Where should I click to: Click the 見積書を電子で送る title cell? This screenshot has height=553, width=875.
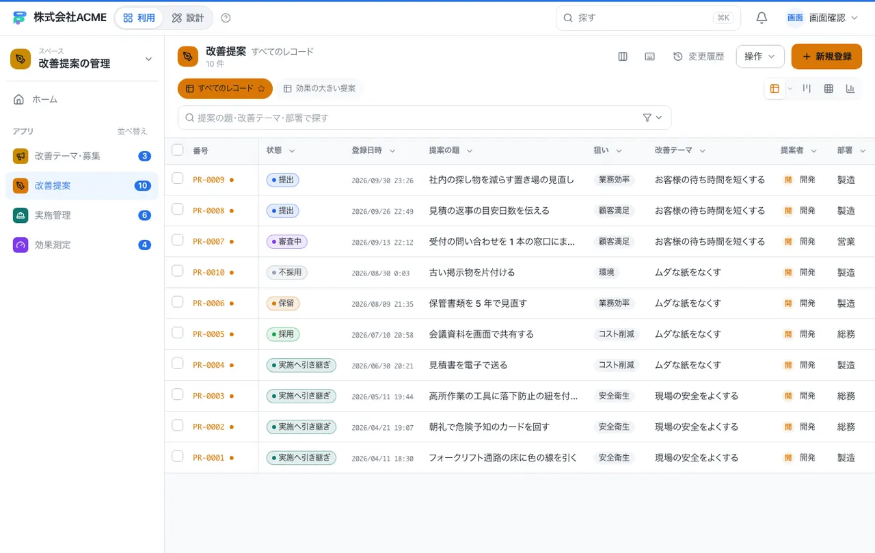tap(468, 365)
